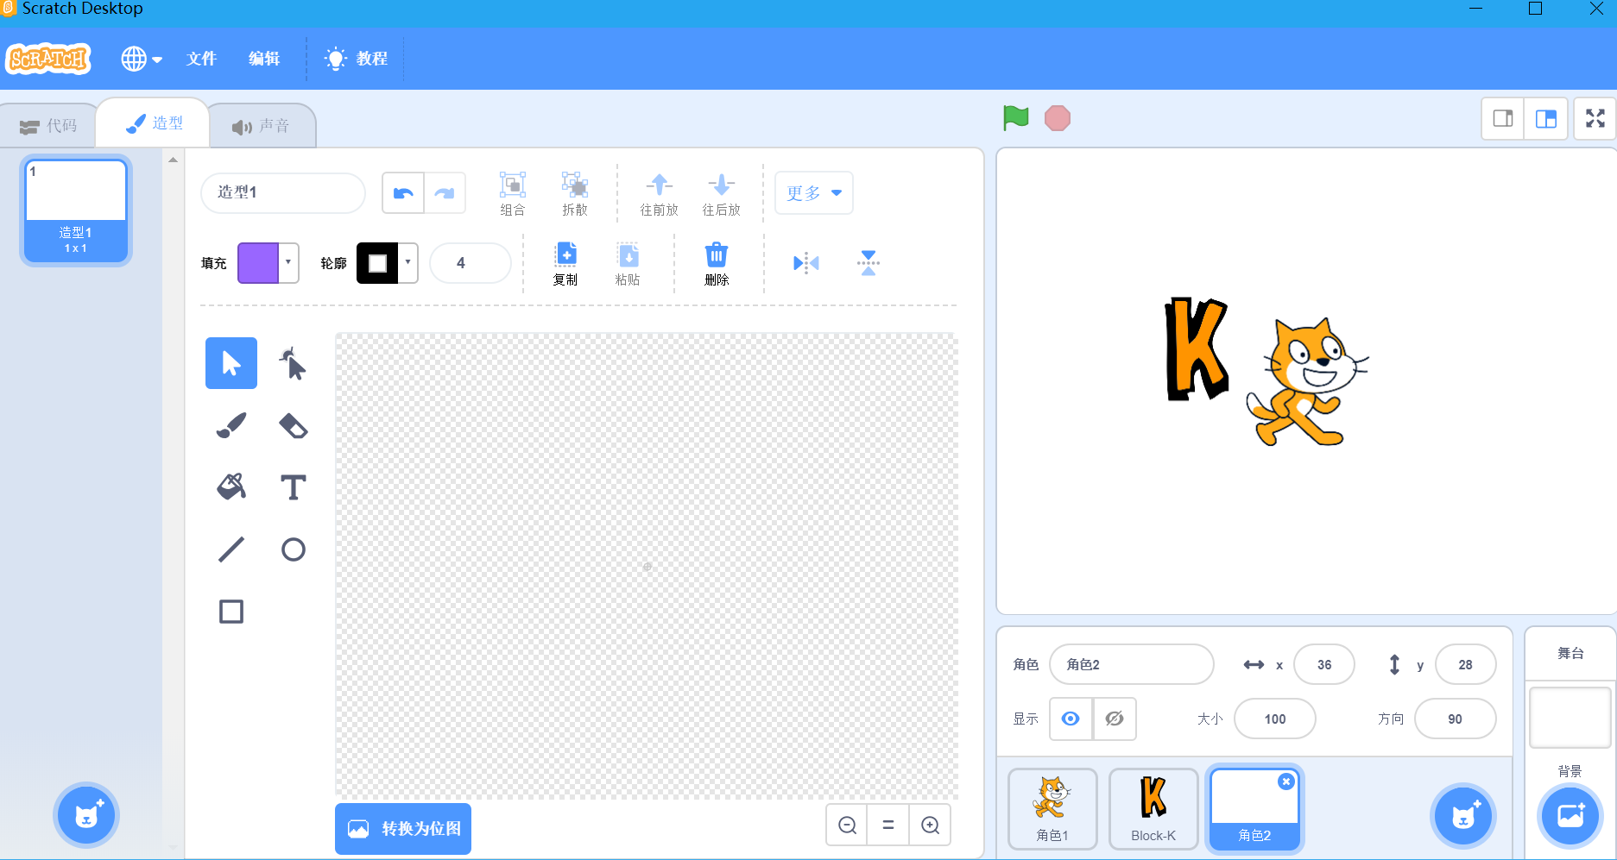
Task: Click the choose-a-sprite cat button
Action: 1463,815
